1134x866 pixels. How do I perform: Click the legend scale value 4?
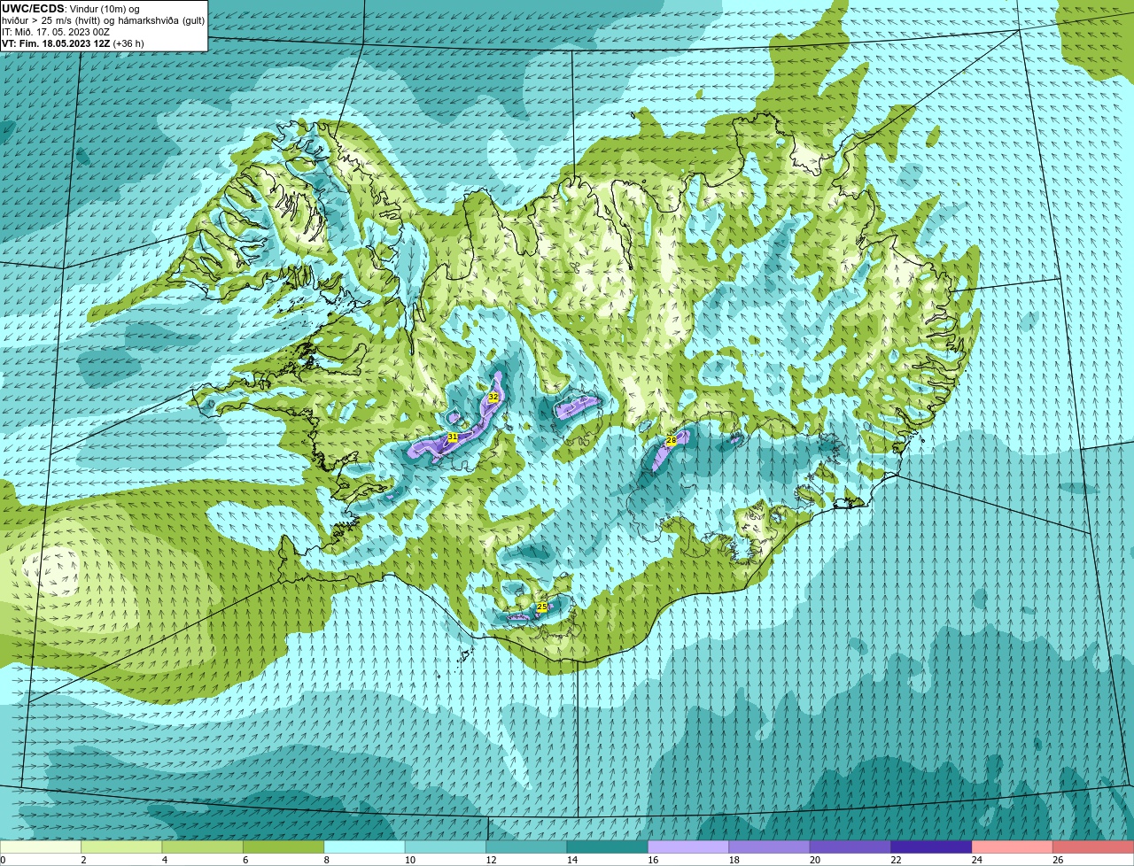pos(165,860)
